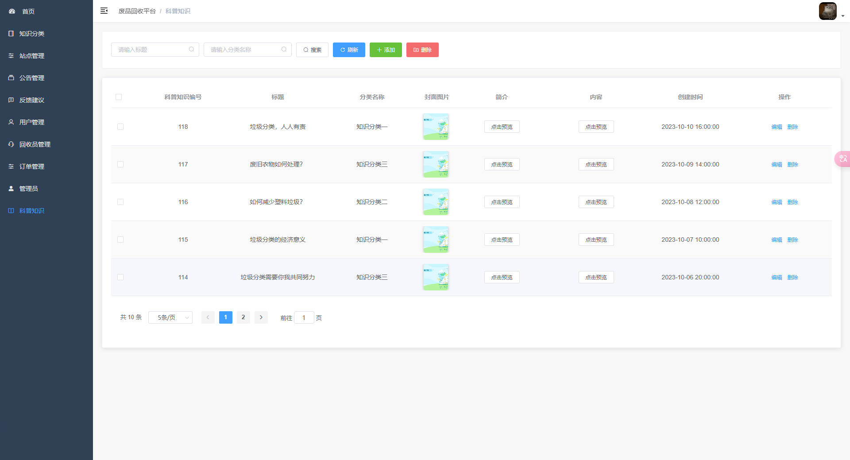The height and width of the screenshot is (460, 850).
Task: Go to page 2 in pagination
Action: pos(243,317)
